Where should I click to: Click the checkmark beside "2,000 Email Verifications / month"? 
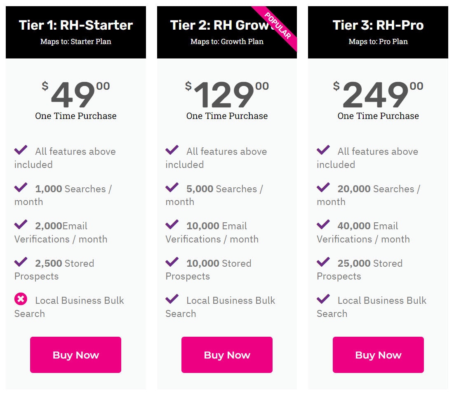click(21, 224)
